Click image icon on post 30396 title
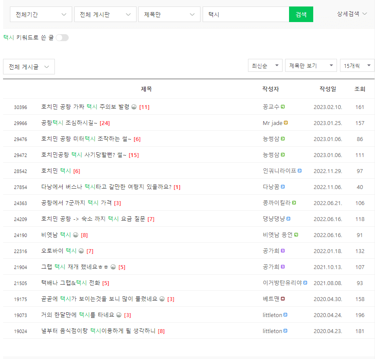The image size is (375, 359). [x=134, y=107]
